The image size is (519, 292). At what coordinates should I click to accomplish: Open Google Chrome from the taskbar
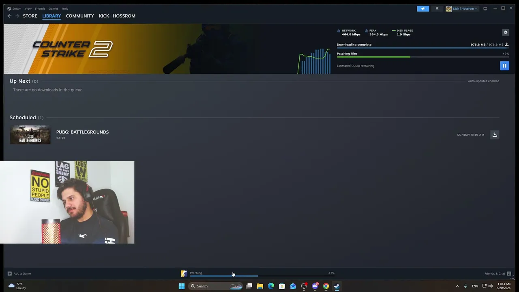[326, 286]
